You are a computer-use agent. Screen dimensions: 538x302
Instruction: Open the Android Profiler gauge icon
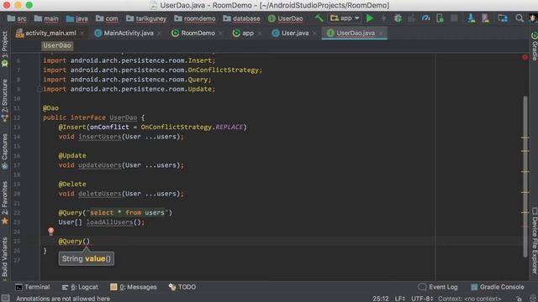click(426, 18)
